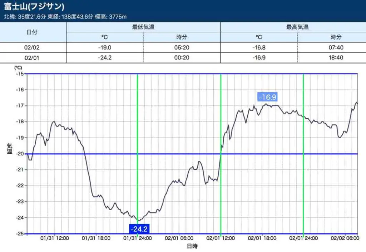Click the -22 y-axis tick label
The width and height of the screenshot is (366, 252).
click(20, 186)
